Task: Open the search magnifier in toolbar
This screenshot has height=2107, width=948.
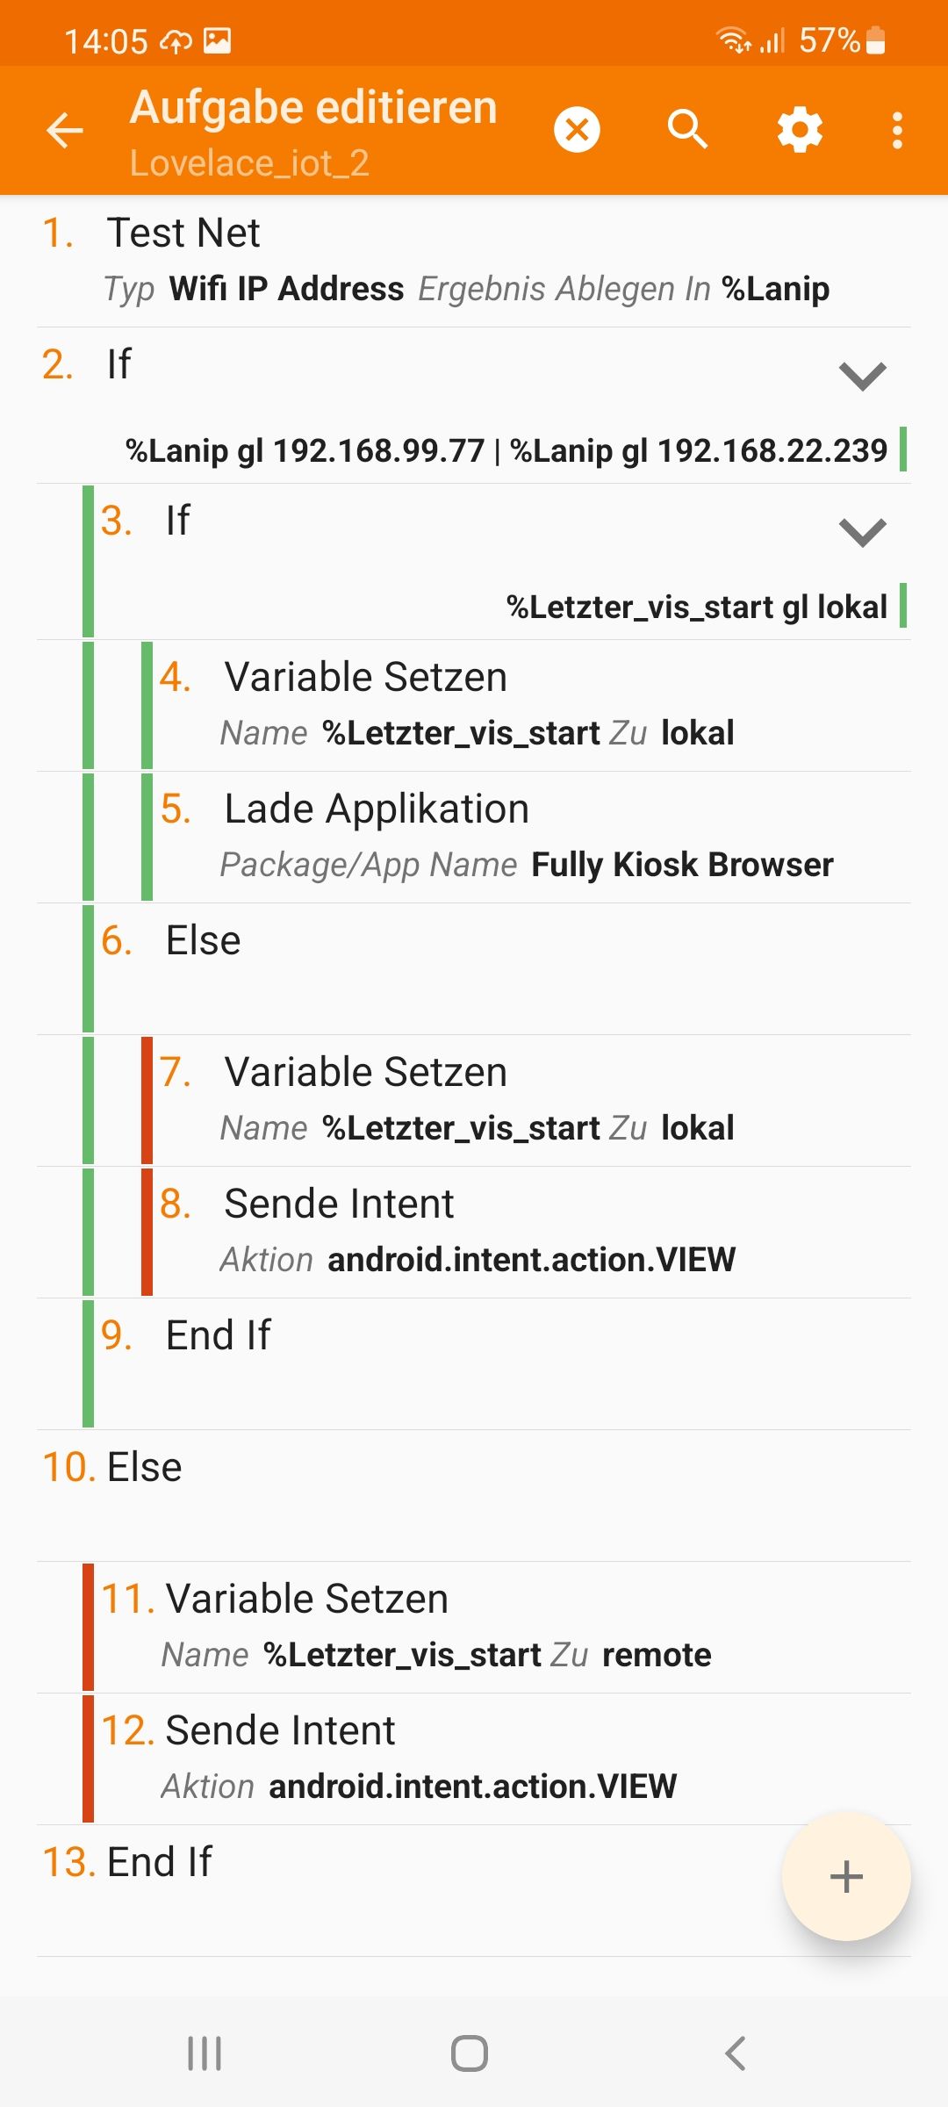Action: 687,130
